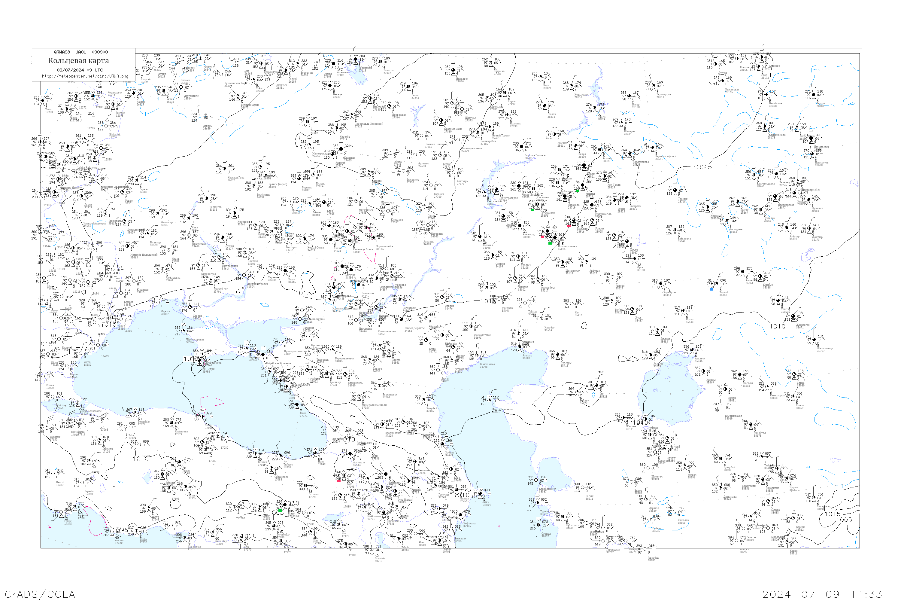Open the meteocenter.net URWA.png link
The image size is (901, 601).
[x=85, y=76]
